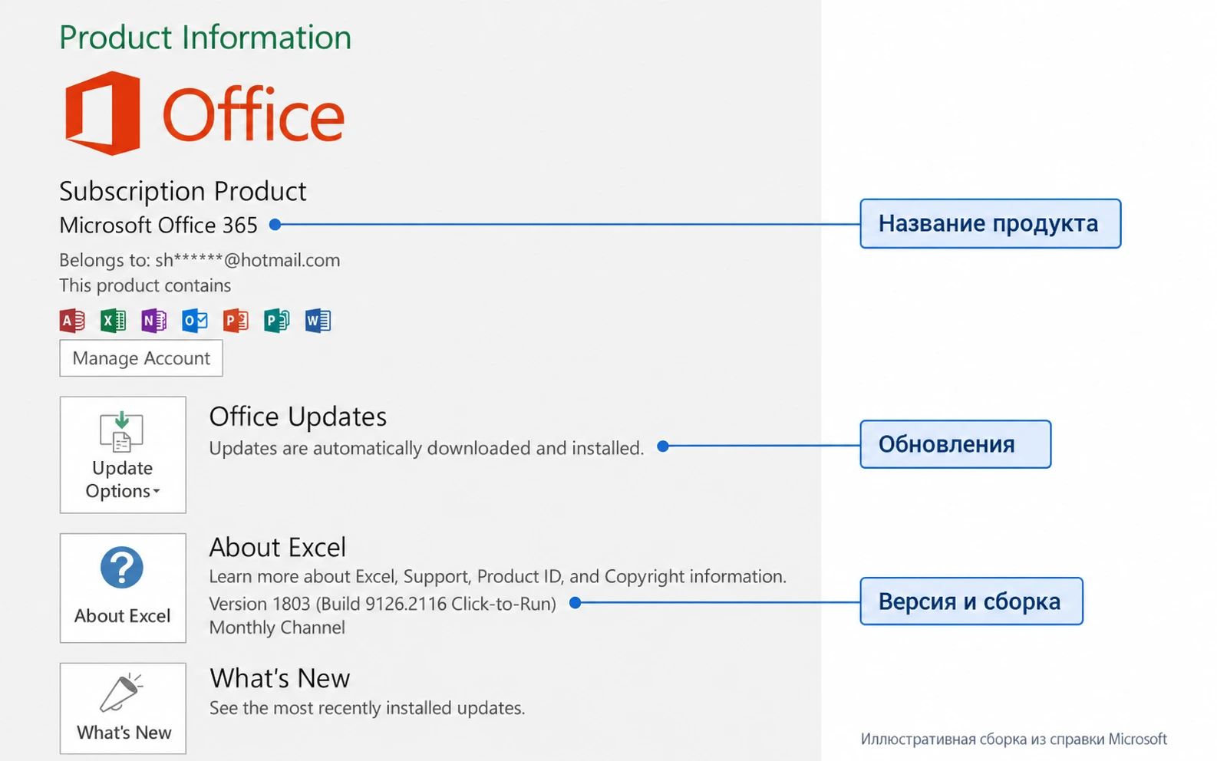
Task: Click the Office Updates heading
Action: click(298, 417)
